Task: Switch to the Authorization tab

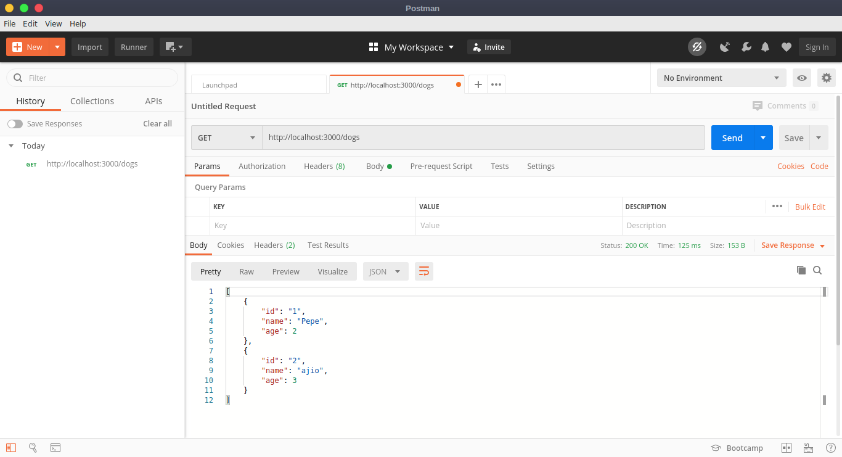Action: (262, 166)
